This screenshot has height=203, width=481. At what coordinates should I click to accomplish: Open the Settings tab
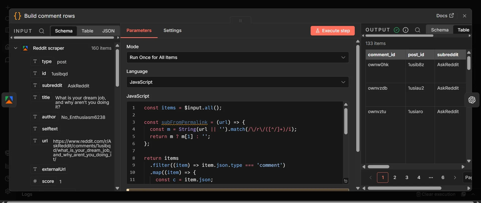tap(172, 30)
